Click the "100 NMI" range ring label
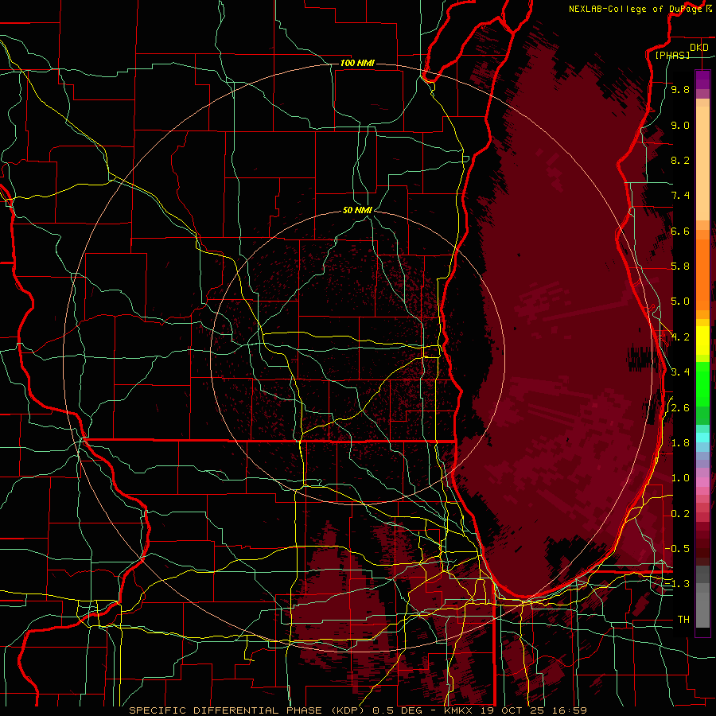The width and height of the screenshot is (716, 716). tap(357, 63)
